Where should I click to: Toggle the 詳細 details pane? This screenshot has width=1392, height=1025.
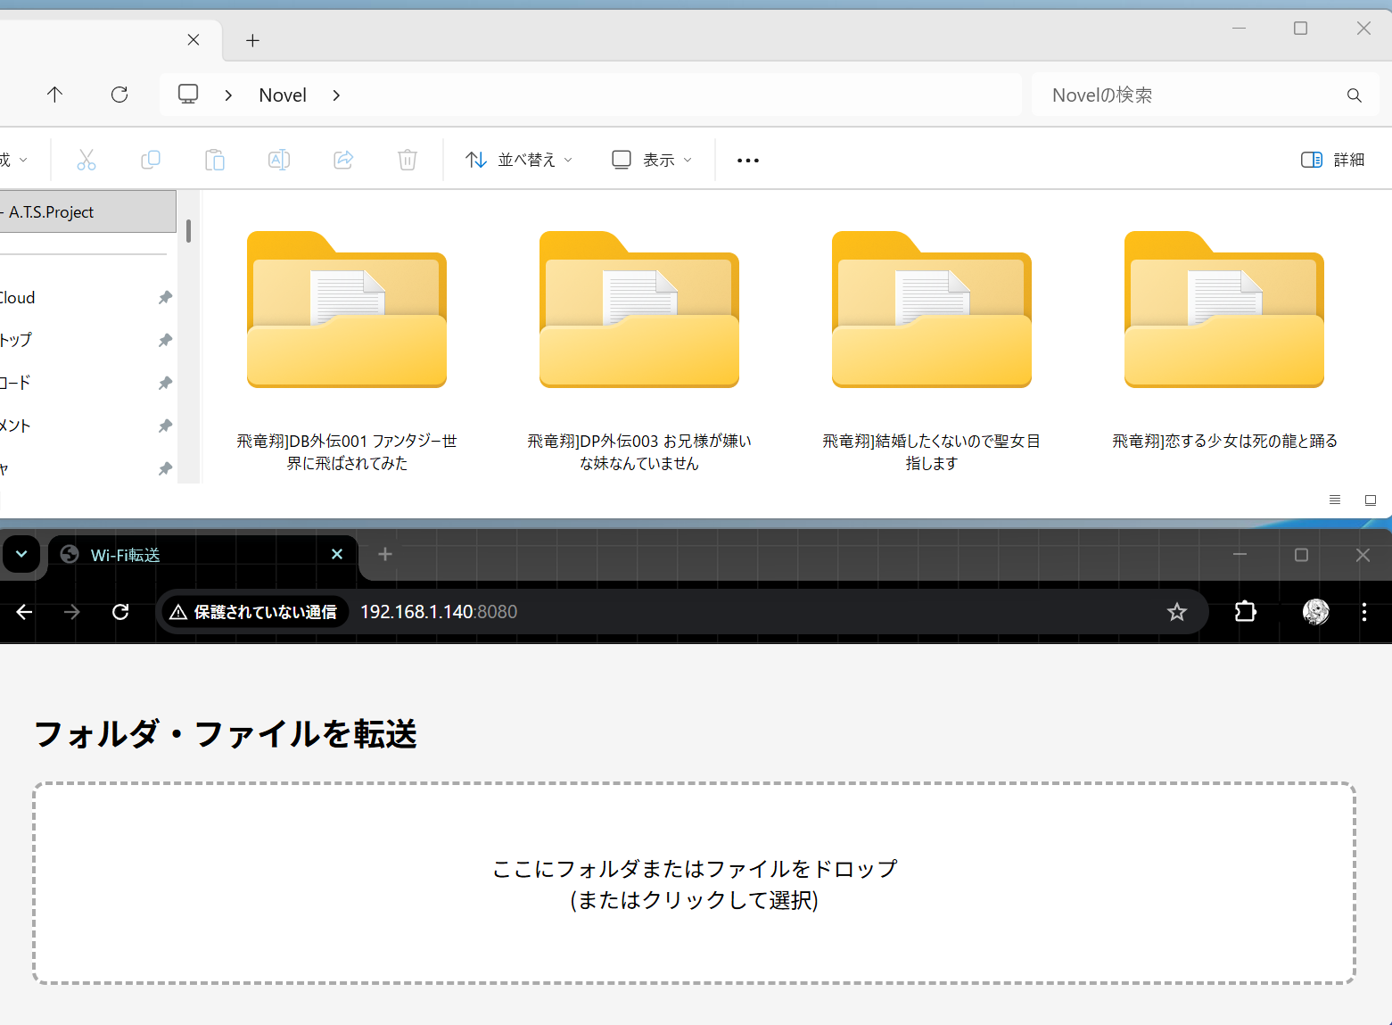tap(1331, 159)
